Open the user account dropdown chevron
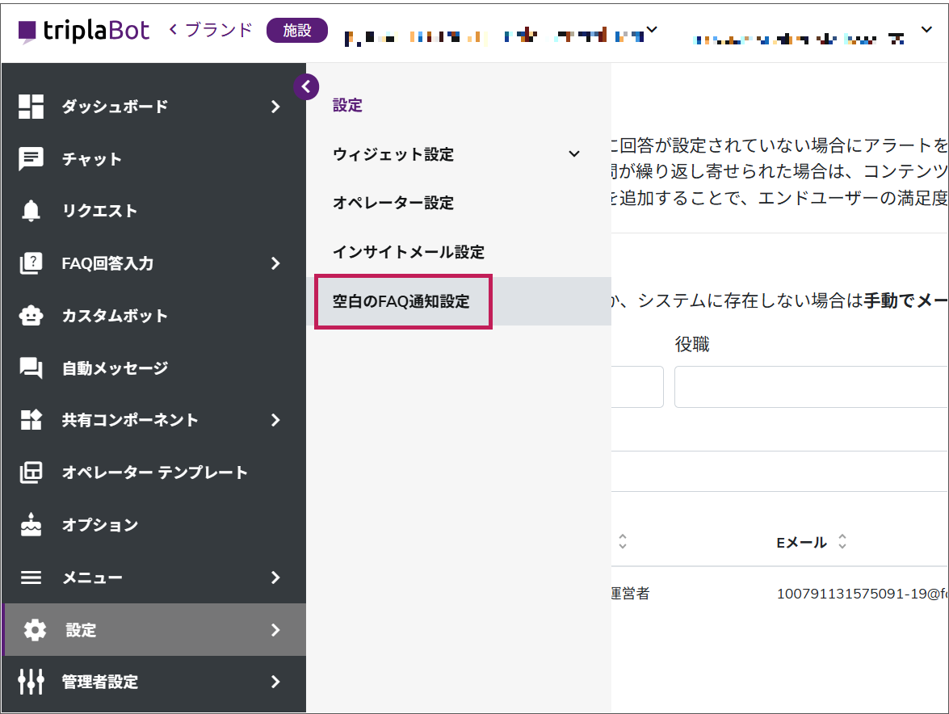This screenshot has height=714, width=949. 926,29
